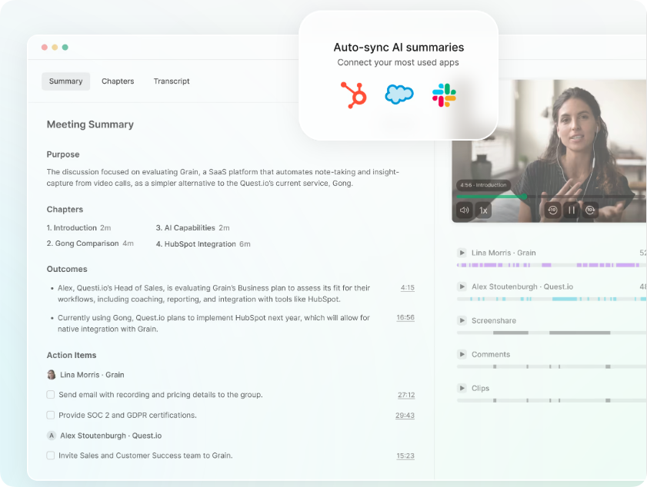Change the 1x playback speed

coord(483,210)
